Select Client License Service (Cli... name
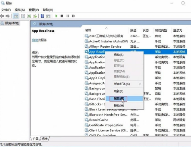 coord(109,130)
